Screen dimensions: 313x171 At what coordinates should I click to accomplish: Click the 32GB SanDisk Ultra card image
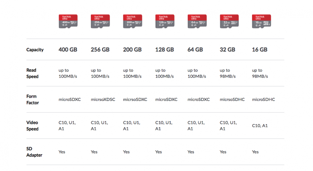[229, 21]
